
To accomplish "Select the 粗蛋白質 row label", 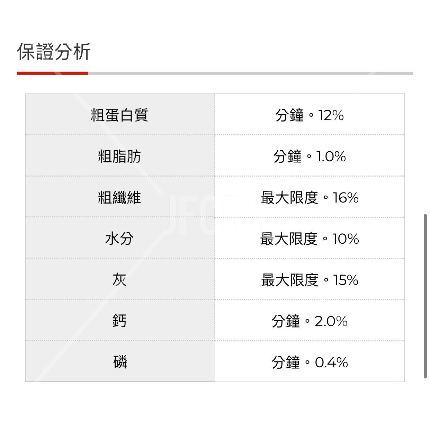I will click(119, 115).
